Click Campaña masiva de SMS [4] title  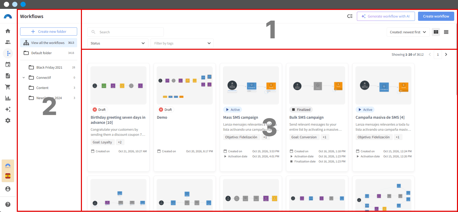(x=380, y=117)
